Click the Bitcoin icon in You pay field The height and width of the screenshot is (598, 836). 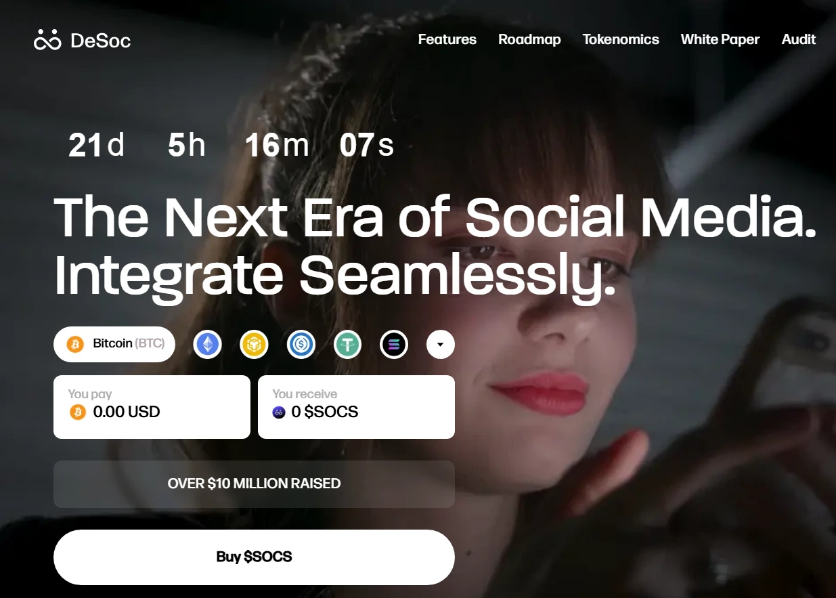78,412
